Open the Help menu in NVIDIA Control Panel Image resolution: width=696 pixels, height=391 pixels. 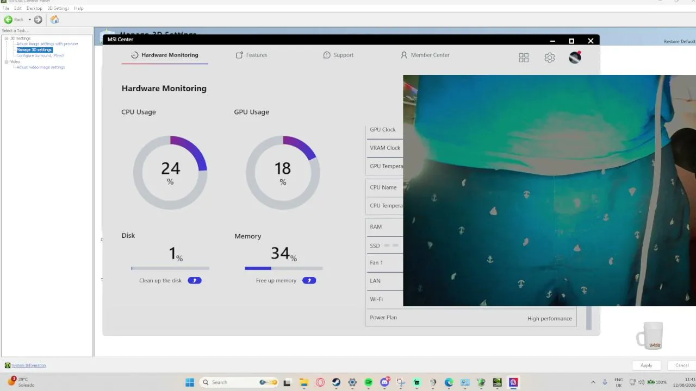[79, 8]
